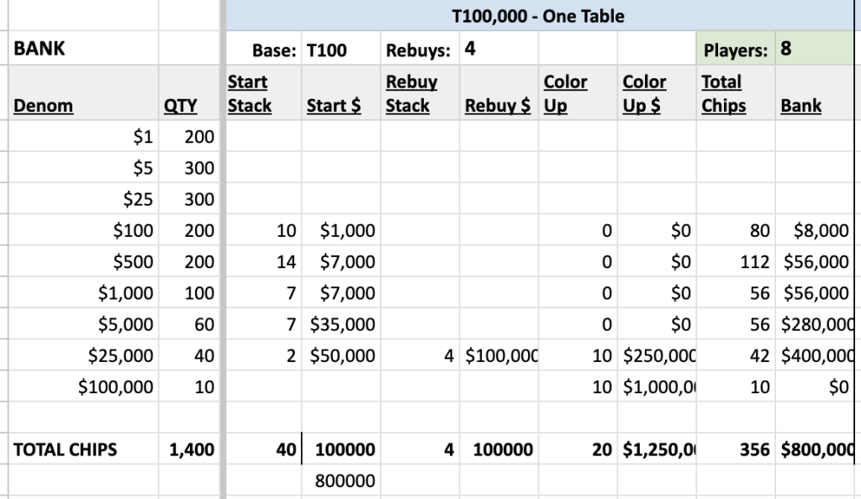Click the Base value cell T100
Viewport: 861px width, 499px height.
tap(341, 48)
